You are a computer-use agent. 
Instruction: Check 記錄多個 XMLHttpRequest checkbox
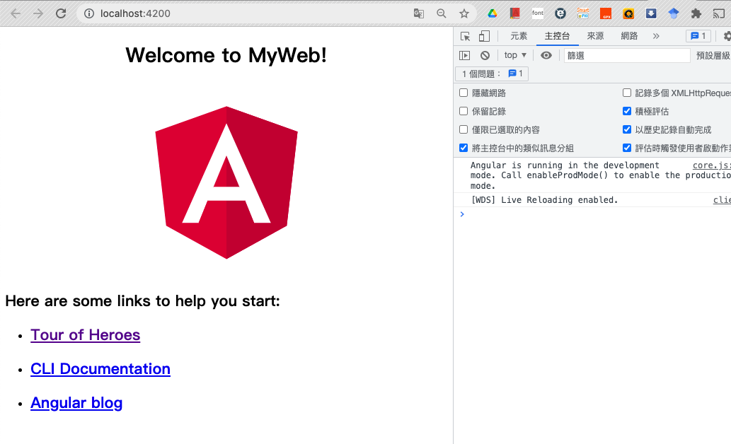coord(627,93)
